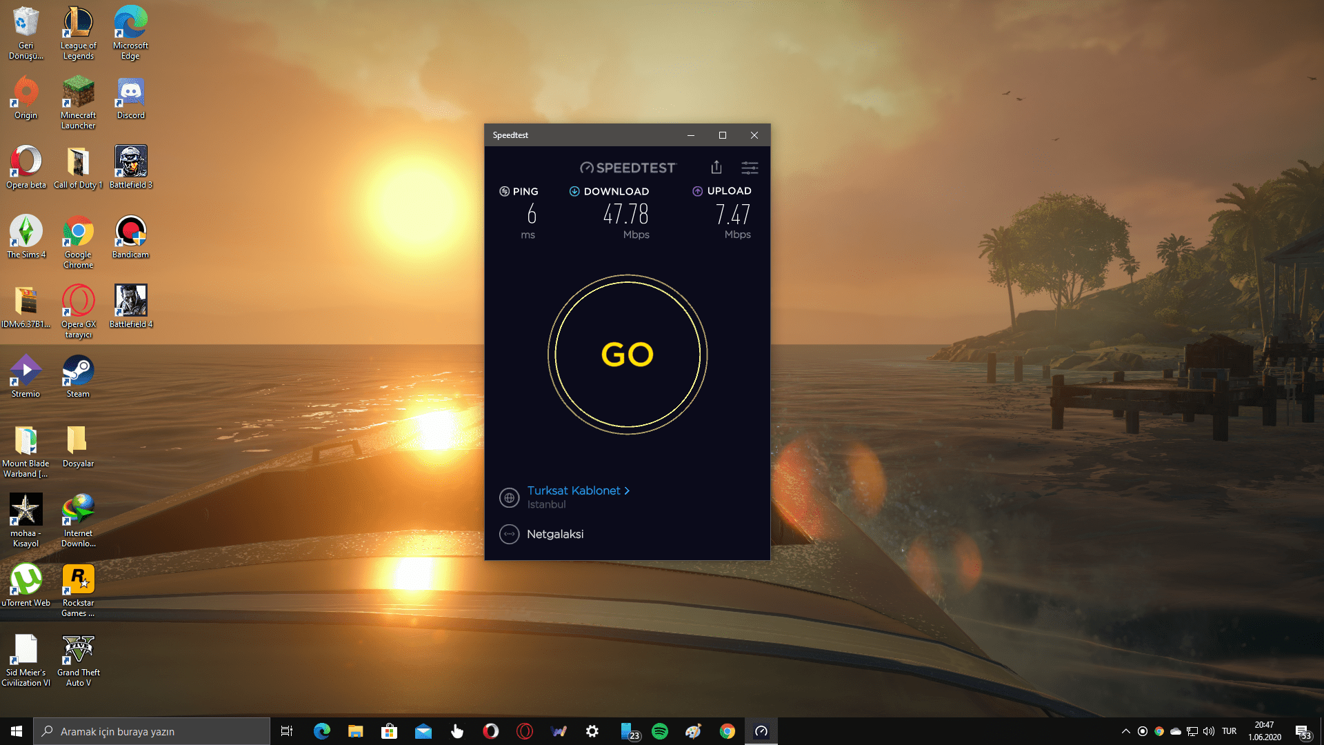1324x745 pixels.
Task: Click the ping icon
Action: tap(504, 191)
